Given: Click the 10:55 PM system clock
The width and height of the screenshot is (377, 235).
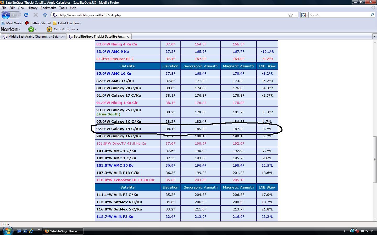Looking at the screenshot, I should pyautogui.click(x=367, y=231).
